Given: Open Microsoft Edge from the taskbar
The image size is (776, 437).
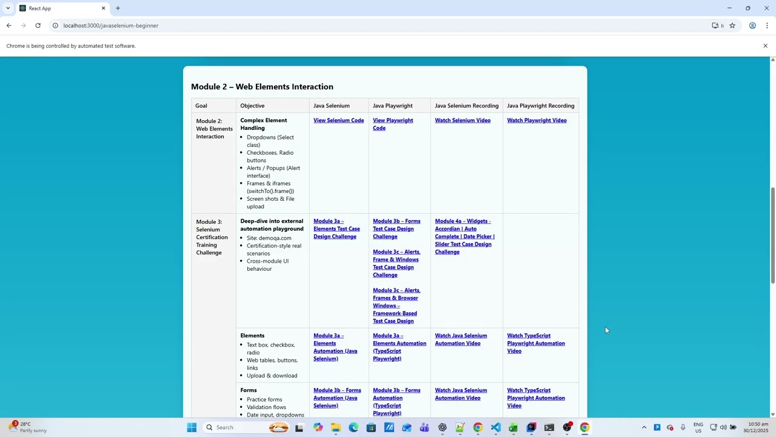Looking at the screenshot, I should tap(353, 427).
